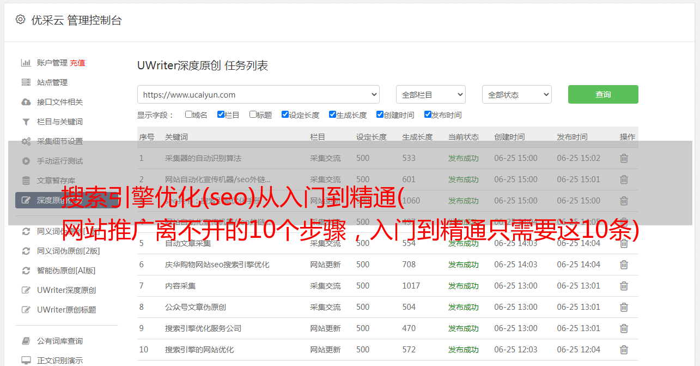This screenshot has width=700, height=366.
Task: Tick the 标题 display field checkbox
Action: pyautogui.click(x=253, y=115)
